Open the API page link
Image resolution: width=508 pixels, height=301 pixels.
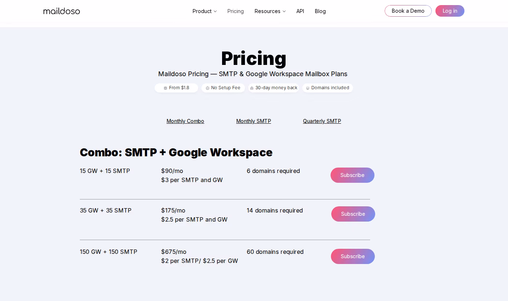tap(300, 11)
